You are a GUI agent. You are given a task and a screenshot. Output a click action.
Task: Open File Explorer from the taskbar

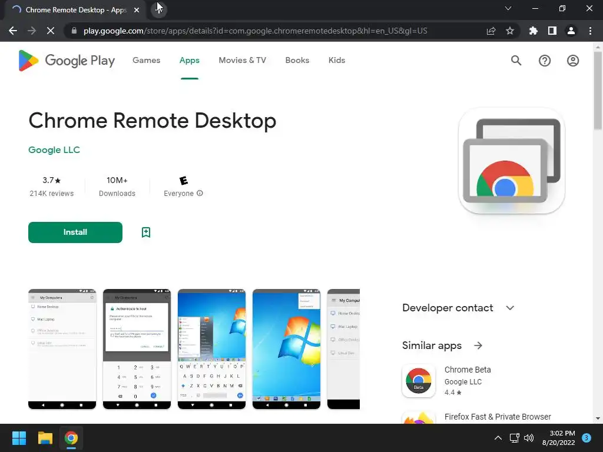(x=45, y=438)
